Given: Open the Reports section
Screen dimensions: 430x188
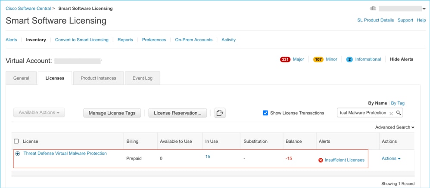Looking at the screenshot, I should [x=125, y=40].
